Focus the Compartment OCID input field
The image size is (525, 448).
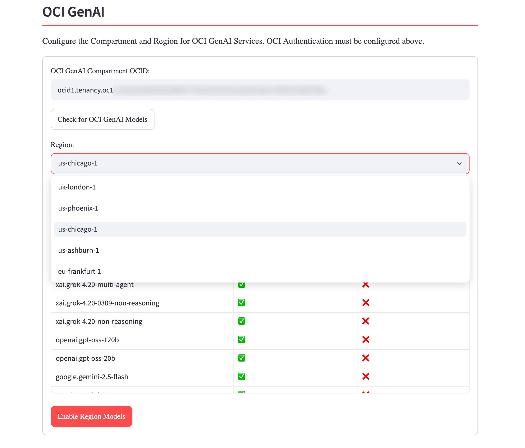tap(260, 90)
